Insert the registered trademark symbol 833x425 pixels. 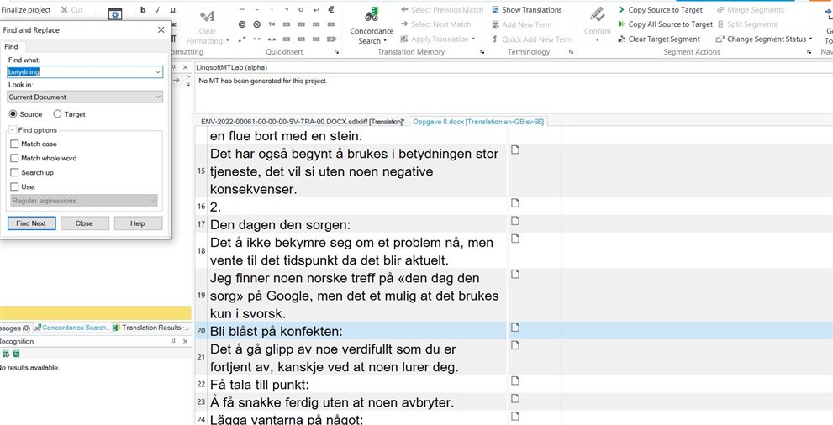(x=257, y=24)
